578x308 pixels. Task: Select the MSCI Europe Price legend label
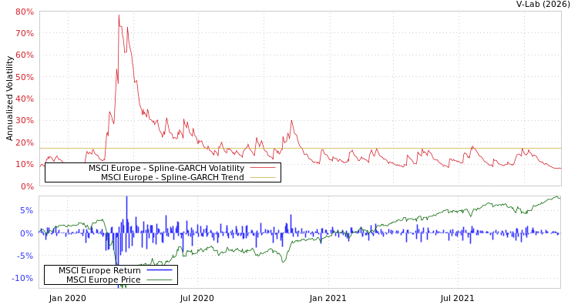[103, 280]
